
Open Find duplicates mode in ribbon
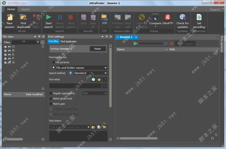click(x=23, y=21)
